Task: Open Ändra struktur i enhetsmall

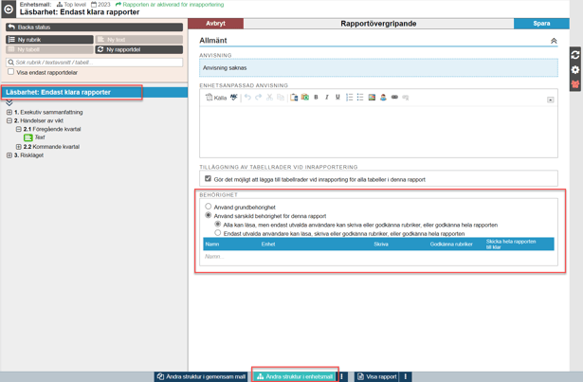Action: pos(295,376)
